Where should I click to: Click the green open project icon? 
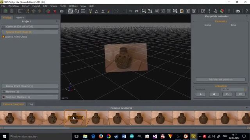point(5,11)
